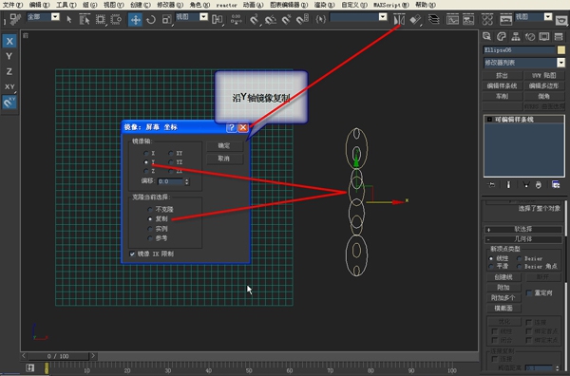
Task: Click the time slider 0 / 100 handle
Action: [58, 356]
